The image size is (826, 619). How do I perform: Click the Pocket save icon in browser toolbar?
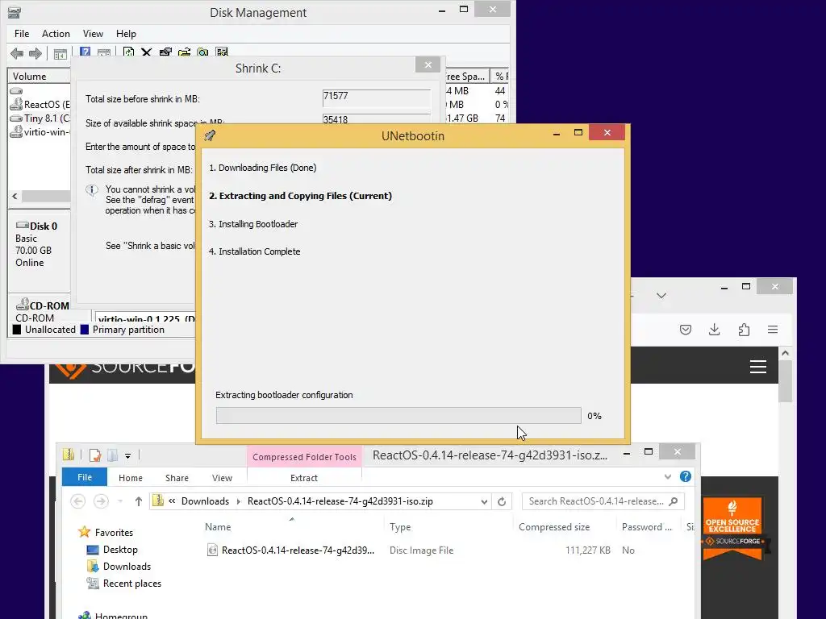click(x=686, y=330)
